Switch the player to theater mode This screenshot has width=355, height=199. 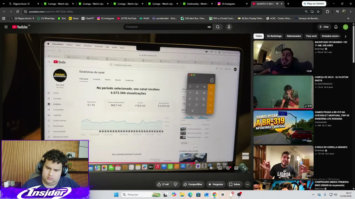point(236,168)
